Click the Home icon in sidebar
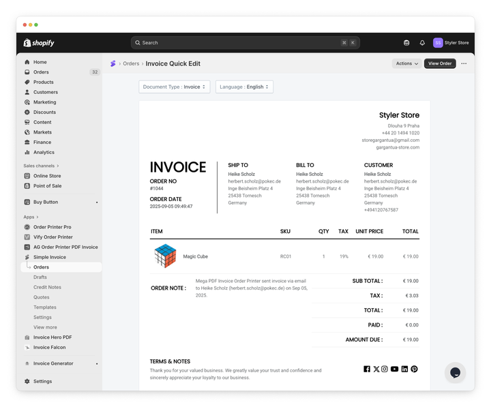 27,62
